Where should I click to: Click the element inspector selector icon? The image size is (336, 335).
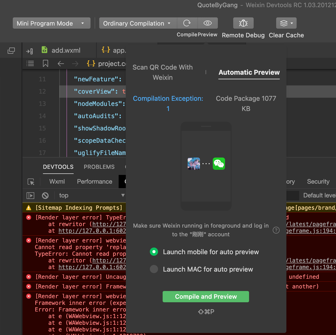click(31, 182)
